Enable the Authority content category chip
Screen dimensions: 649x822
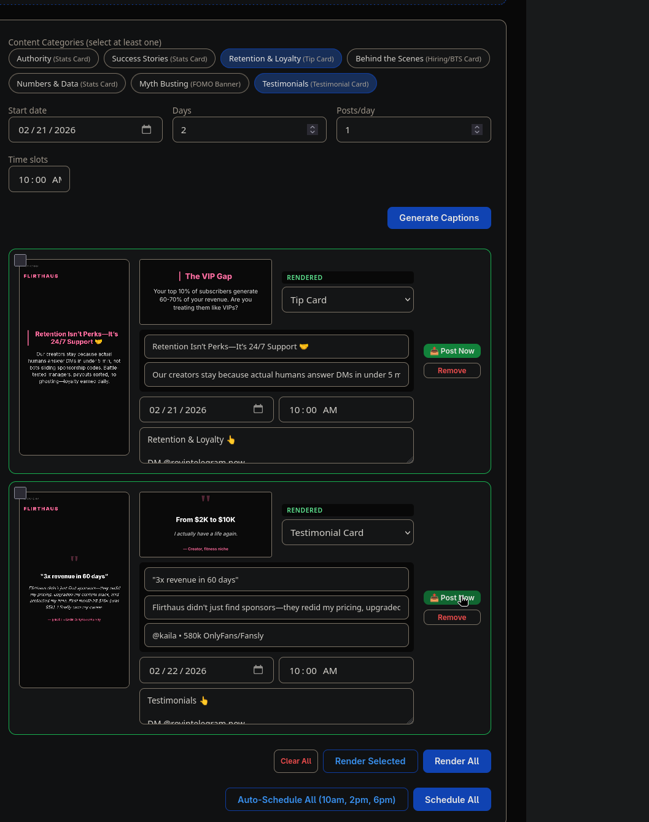coord(53,58)
